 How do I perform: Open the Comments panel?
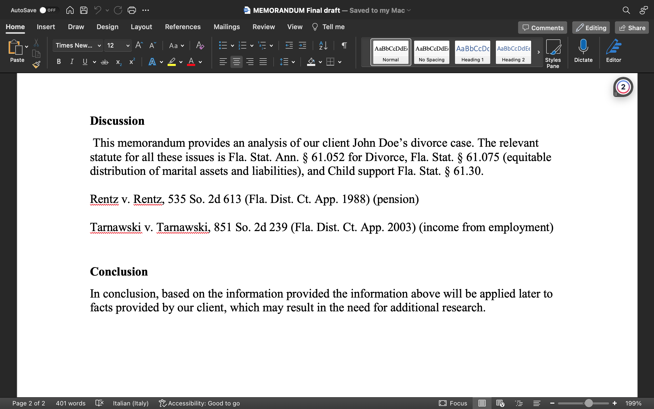coord(542,27)
